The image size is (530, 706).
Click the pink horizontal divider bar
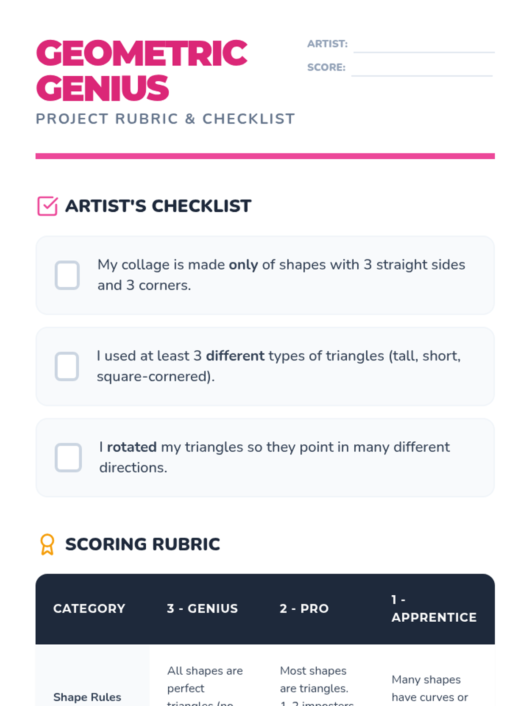tap(265, 156)
